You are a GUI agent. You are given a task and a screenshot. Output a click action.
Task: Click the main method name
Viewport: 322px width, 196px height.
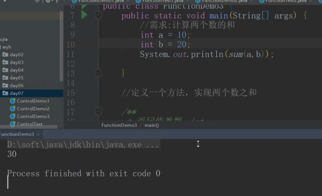[219, 15]
